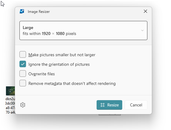Open Image Resizer settings gear
171x130 pixels.
tap(23, 105)
